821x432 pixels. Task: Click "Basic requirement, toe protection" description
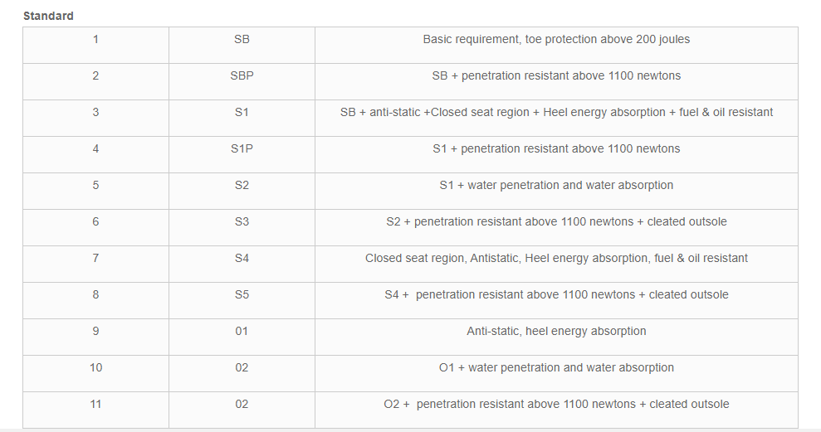point(556,39)
